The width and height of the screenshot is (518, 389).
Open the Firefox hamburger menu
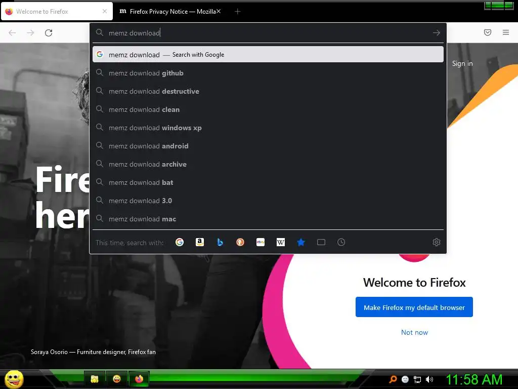coord(506,32)
